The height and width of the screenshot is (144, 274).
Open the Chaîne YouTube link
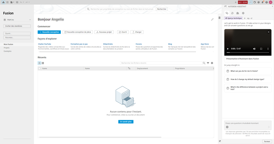pyautogui.click(x=45, y=44)
